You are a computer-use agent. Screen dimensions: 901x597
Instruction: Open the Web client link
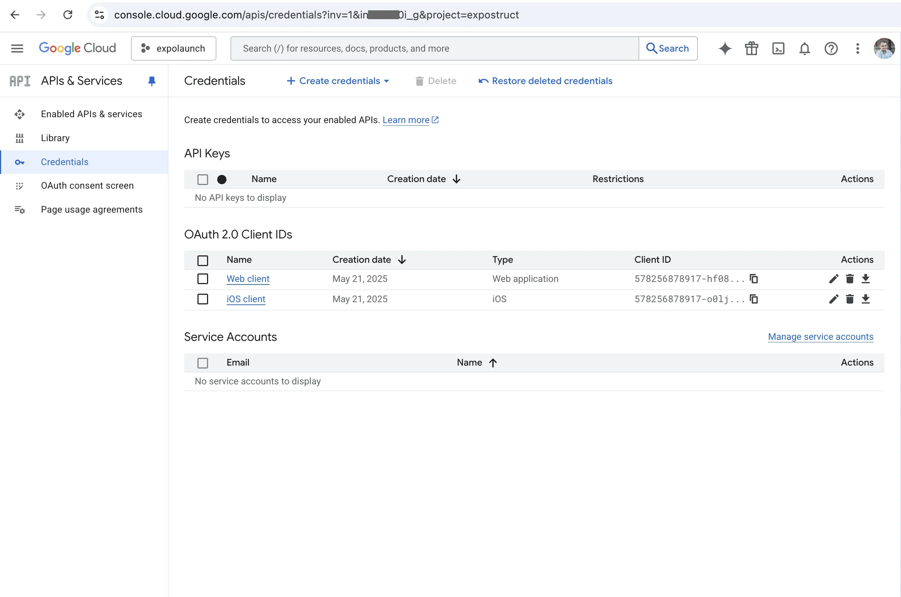[x=248, y=279]
